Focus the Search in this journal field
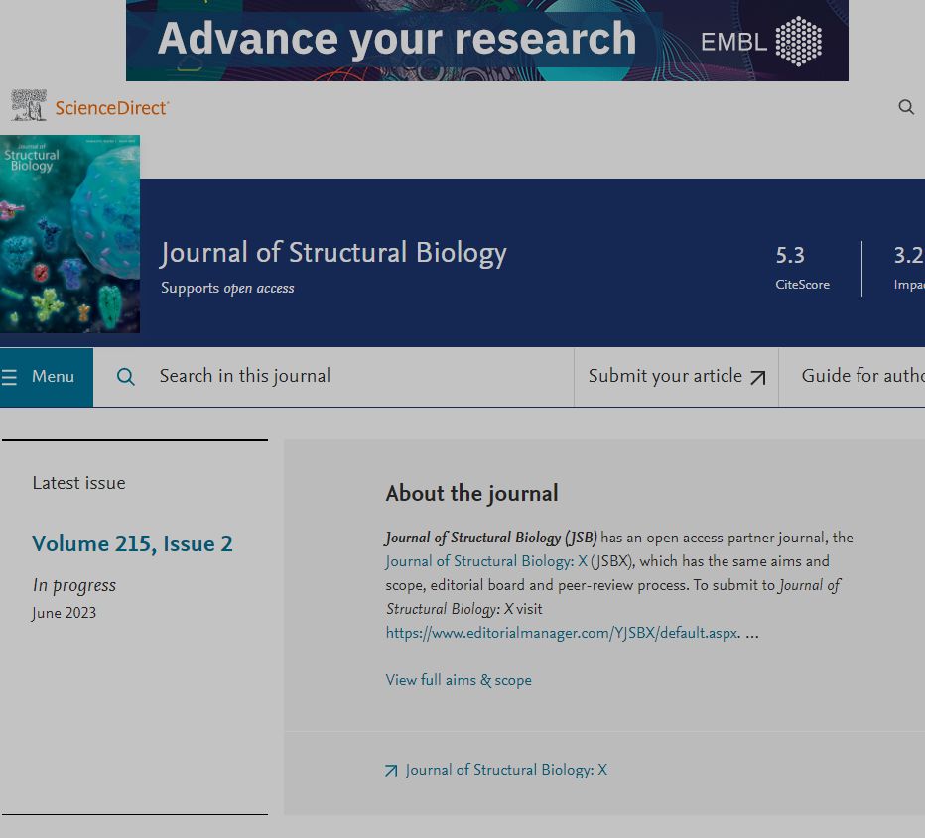This screenshot has height=838, width=925. click(333, 377)
